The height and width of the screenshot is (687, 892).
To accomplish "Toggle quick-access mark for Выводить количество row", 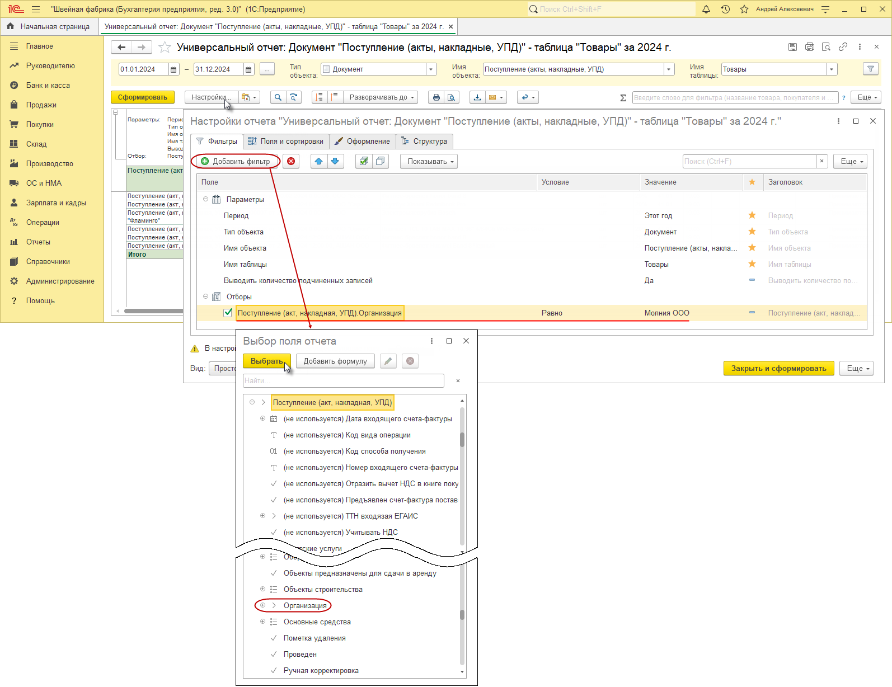I will (752, 280).
